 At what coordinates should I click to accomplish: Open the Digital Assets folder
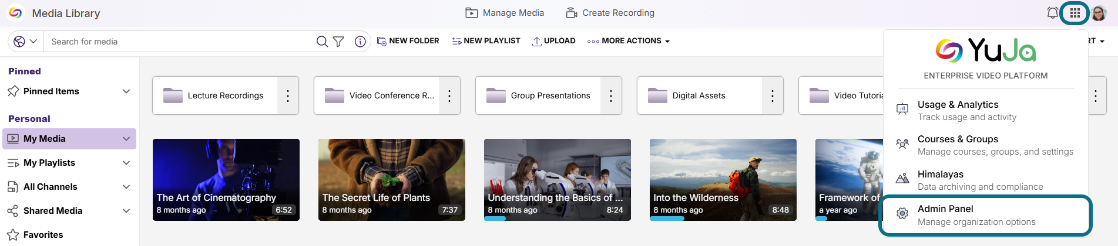coord(700,95)
